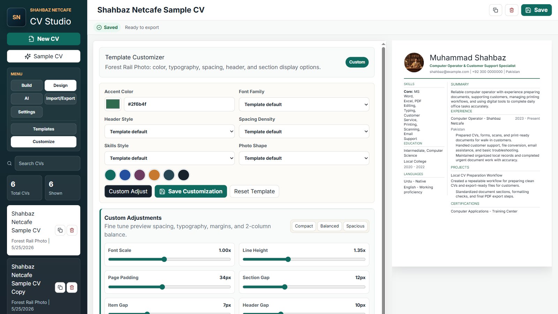
Task: Apply the Spacious preset
Action: coord(355,226)
